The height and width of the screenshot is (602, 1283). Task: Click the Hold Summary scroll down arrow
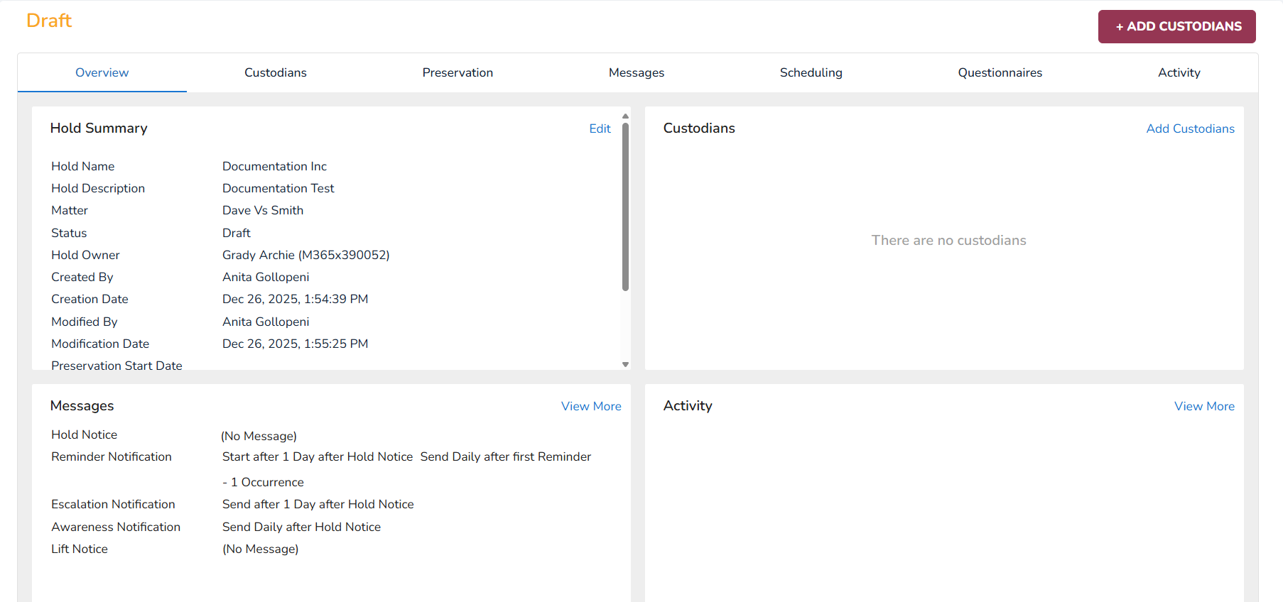[625, 364]
